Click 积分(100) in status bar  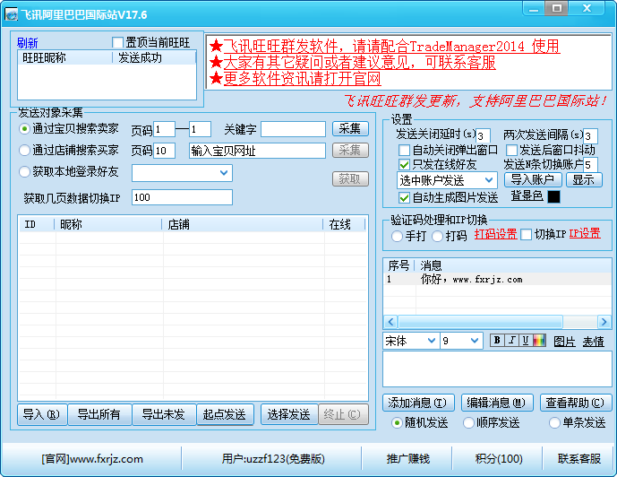[498, 459]
